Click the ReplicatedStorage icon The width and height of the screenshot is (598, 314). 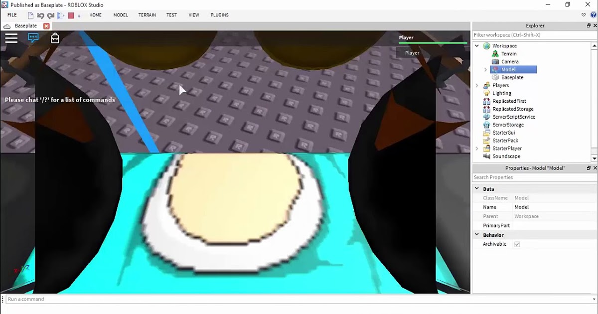[487, 109]
